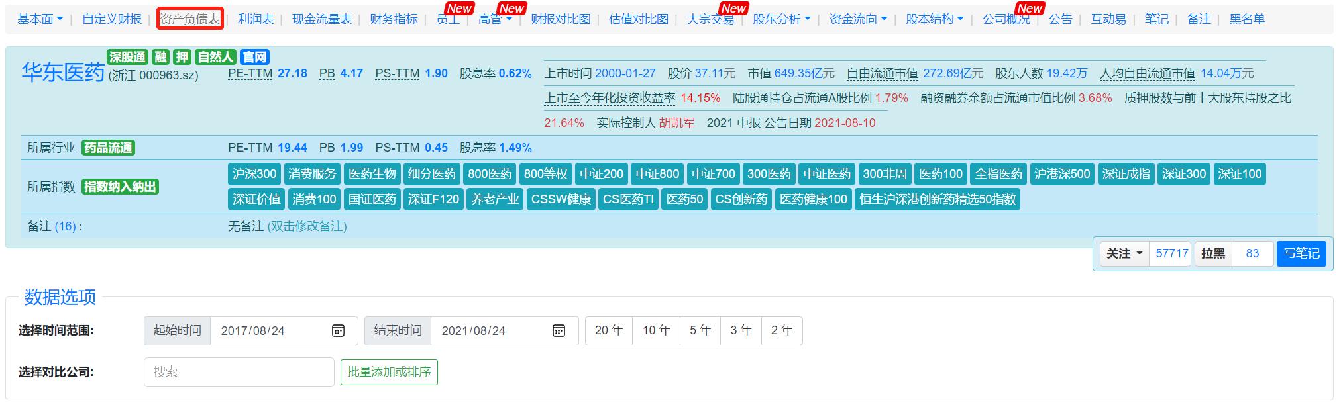Open the 关注 follow dropdown
The width and height of the screenshot is (1341, 409).
tap(1124, 253)
